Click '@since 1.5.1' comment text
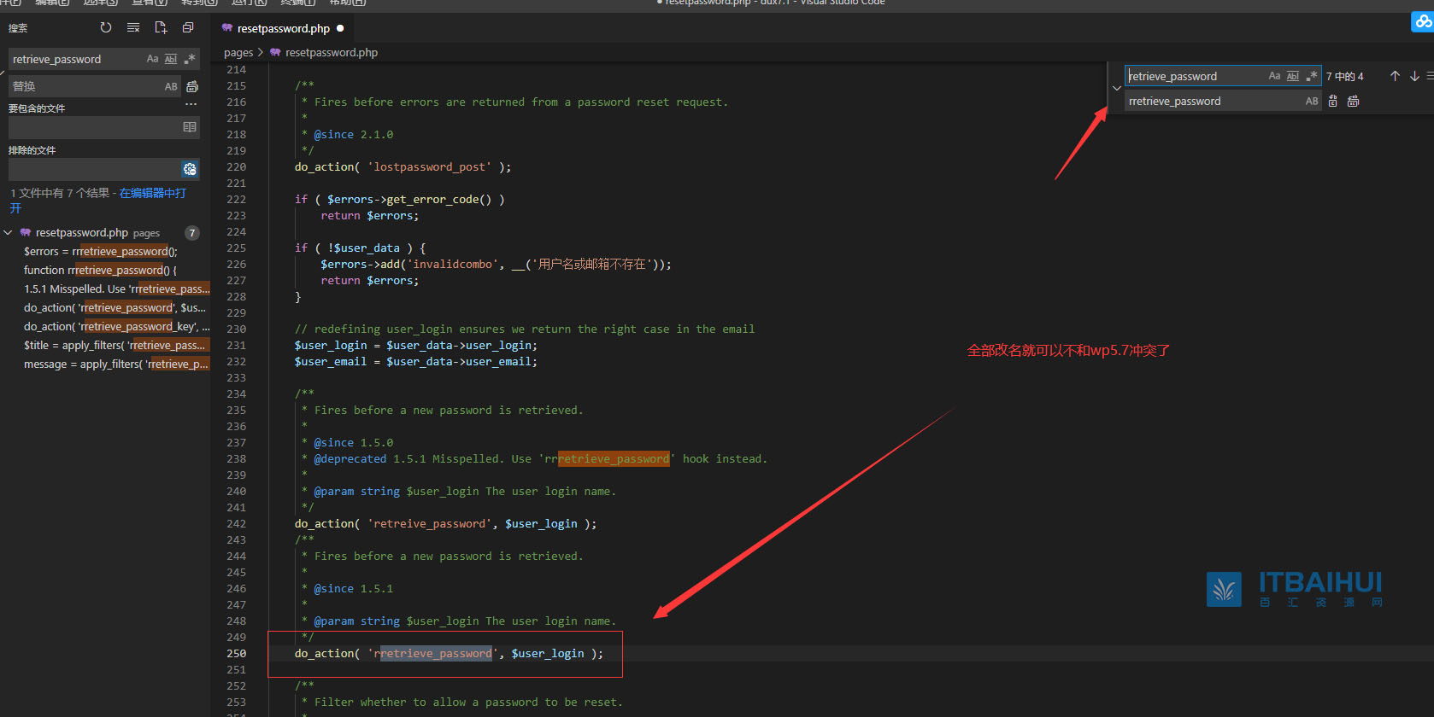 pyautogui.click(x=354, y=588)
